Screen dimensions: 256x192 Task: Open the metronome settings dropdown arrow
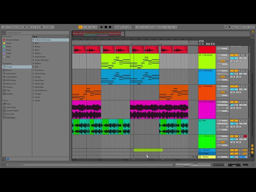45,27
